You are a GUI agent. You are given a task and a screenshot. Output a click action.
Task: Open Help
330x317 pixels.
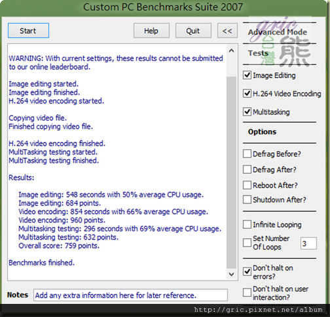[151, 31]
